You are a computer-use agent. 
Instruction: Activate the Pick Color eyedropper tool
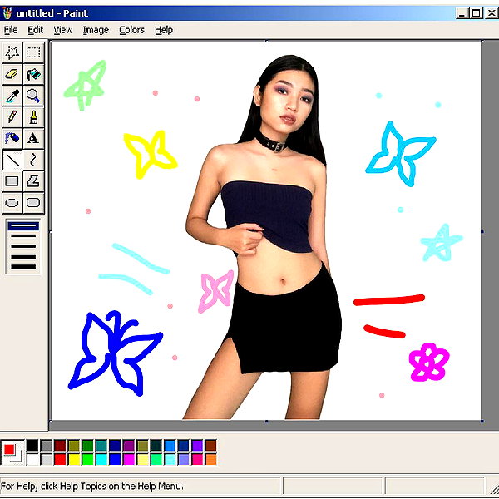coord(12,96)
